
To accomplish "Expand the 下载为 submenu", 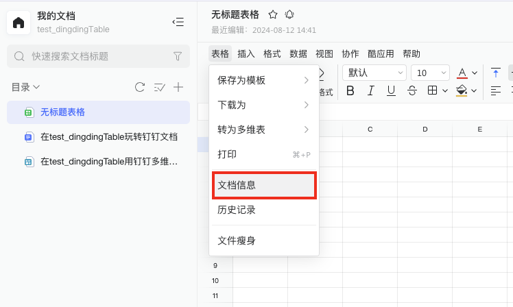I will (263, 105).
